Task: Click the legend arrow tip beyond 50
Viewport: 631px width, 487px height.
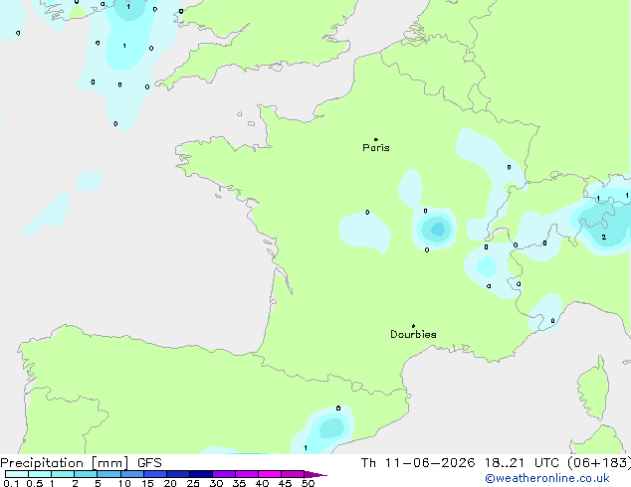Action: pos(315,474)
